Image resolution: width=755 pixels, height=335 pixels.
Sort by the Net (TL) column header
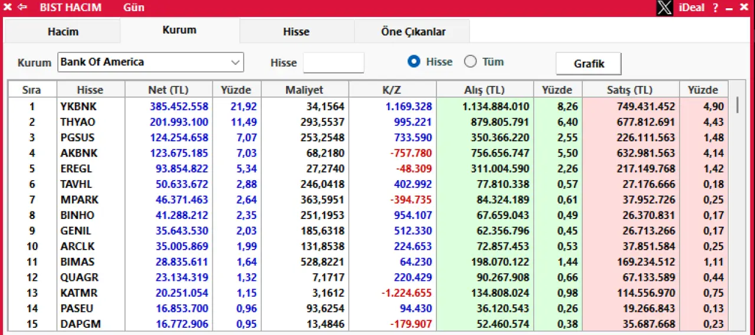(x=168, y=90)
